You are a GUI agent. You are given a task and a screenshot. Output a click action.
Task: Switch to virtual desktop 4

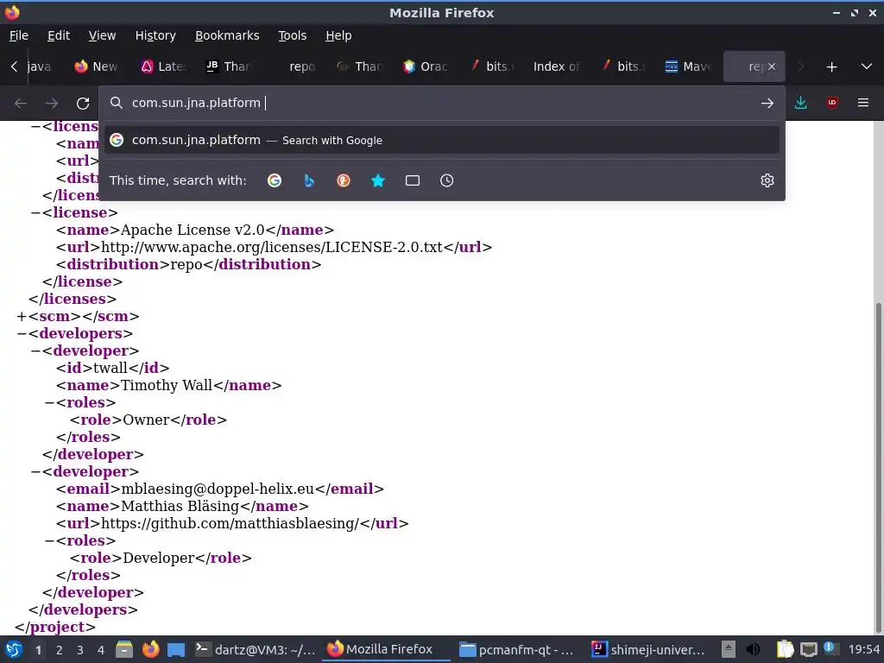(100, 650)
